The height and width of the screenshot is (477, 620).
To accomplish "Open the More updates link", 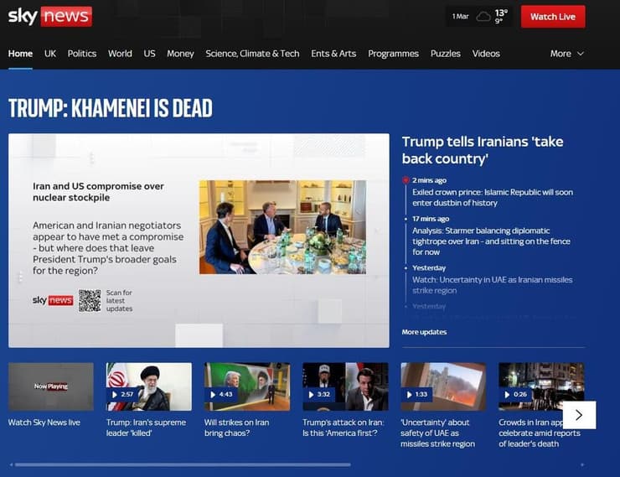I will point(424,332).
